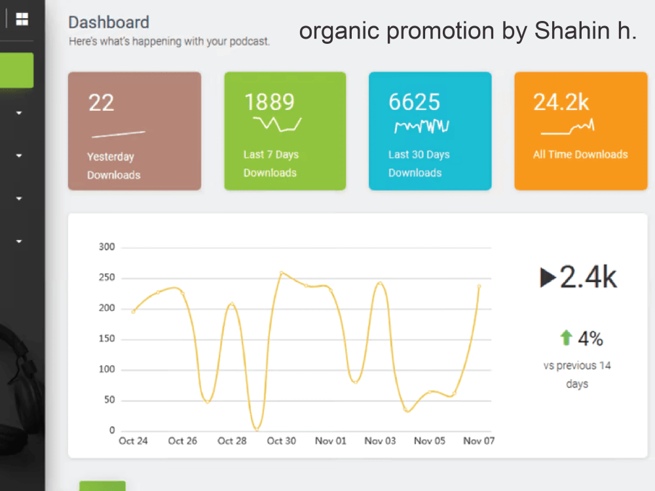Click the green button below the chart
Viewport: 655px width, 491px height.
[x=102, y=486]
